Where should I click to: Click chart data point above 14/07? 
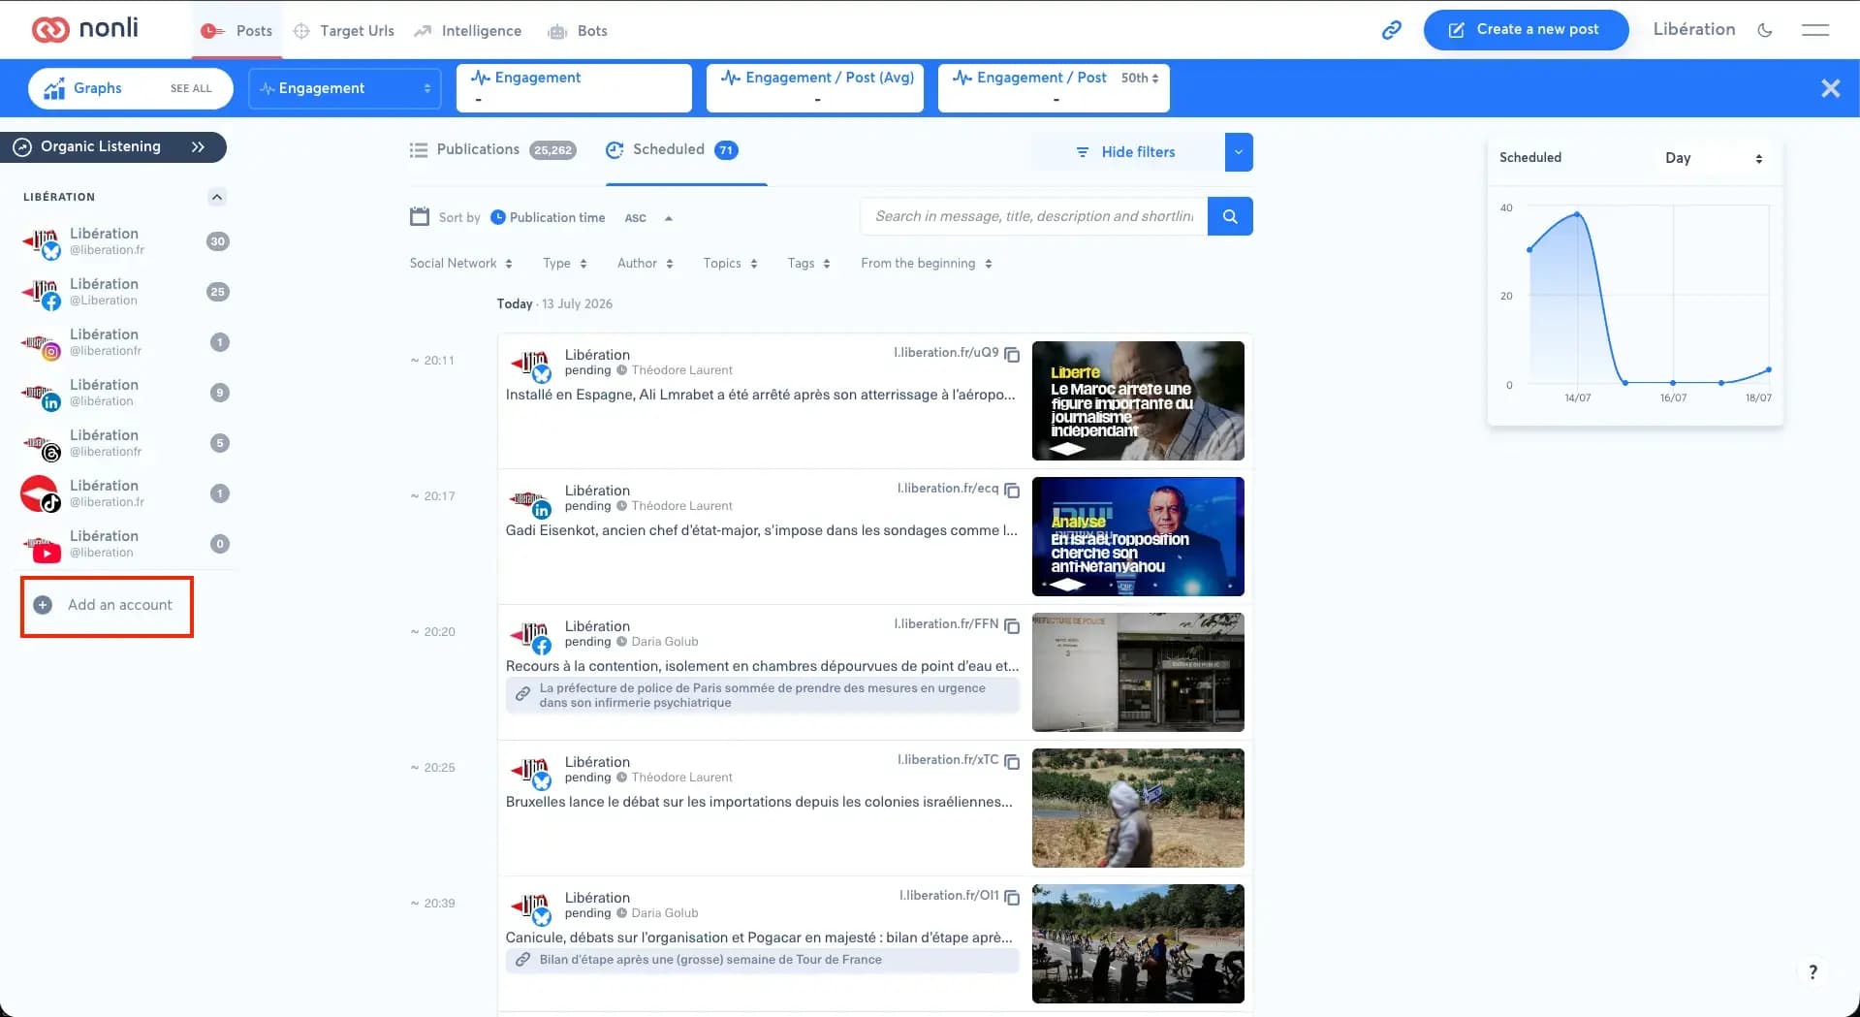pyautogui.click(x=1577, y=213)
